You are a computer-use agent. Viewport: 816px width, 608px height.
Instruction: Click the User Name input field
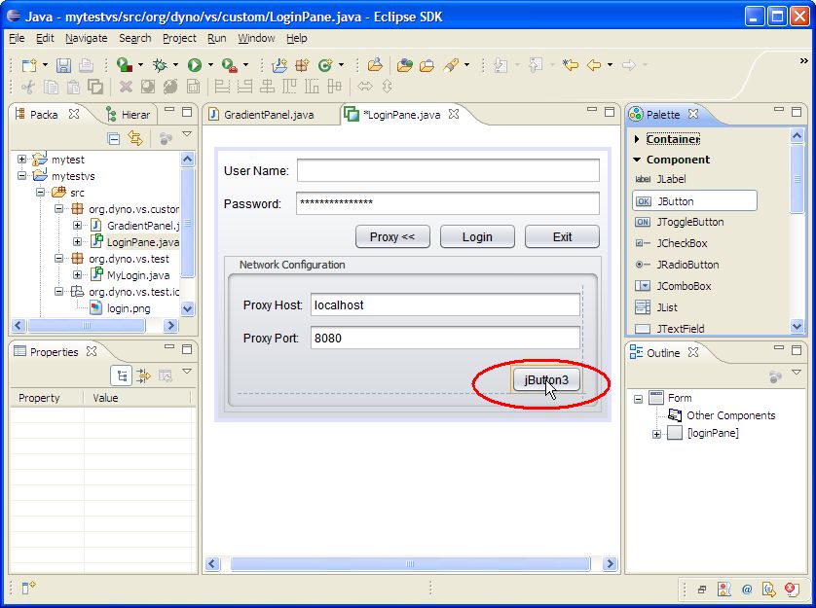coord(448,170)
